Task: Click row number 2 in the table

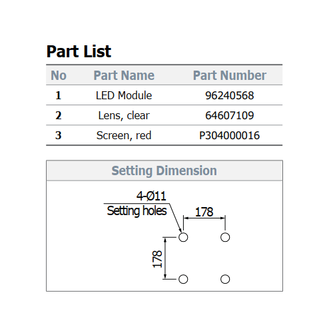Action: pyautogui.click(x=59, y=115)
